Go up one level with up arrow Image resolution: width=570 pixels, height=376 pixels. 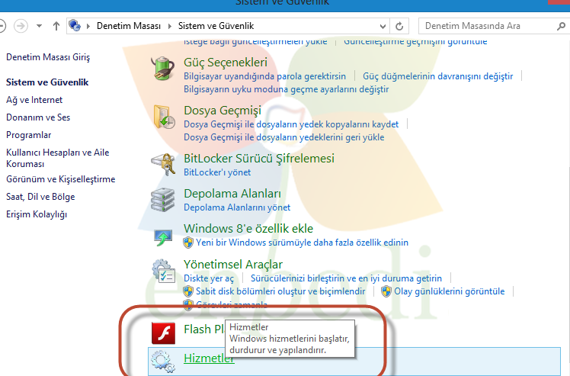coord(56,26)
